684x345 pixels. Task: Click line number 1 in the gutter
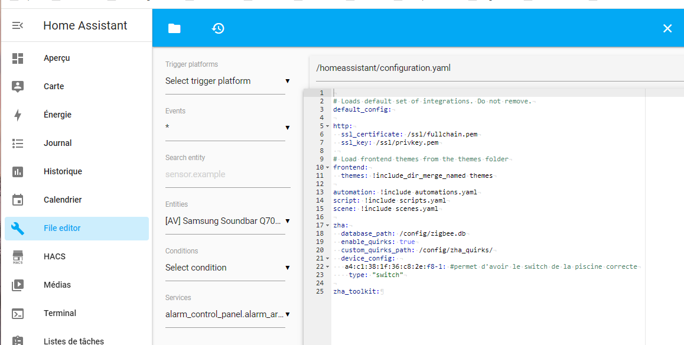click(x=321, y=93)
